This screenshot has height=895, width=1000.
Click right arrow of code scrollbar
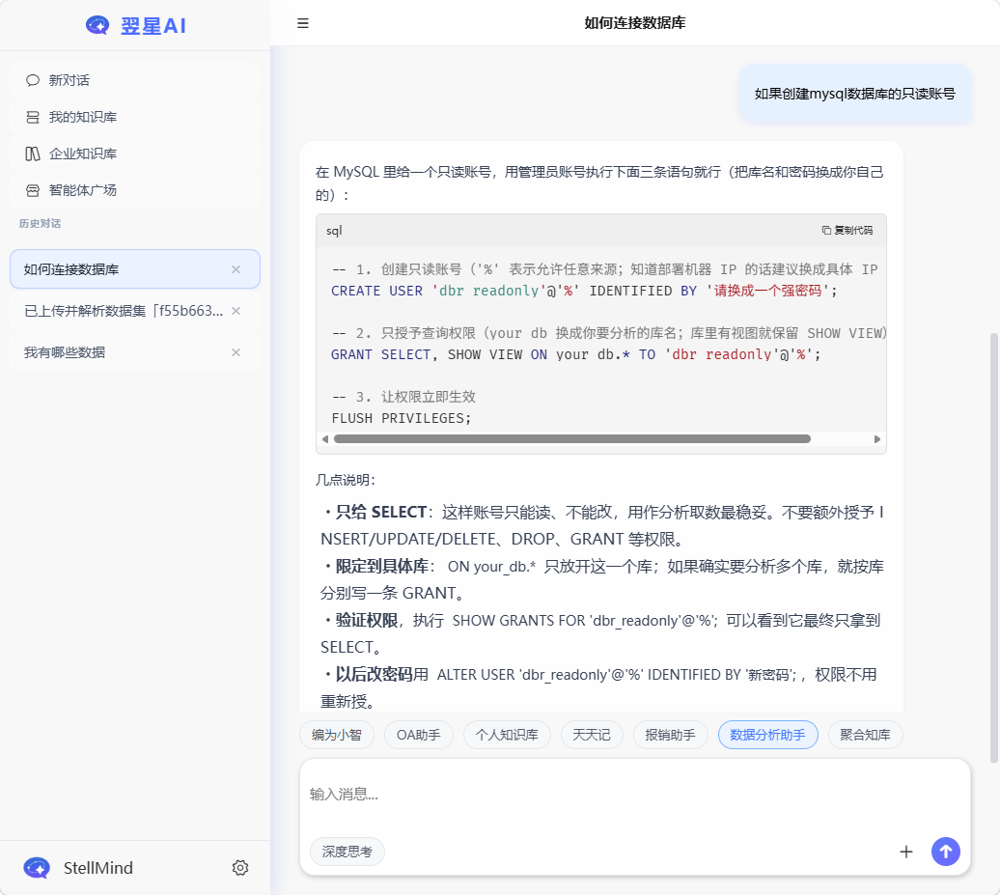point(876,439)
